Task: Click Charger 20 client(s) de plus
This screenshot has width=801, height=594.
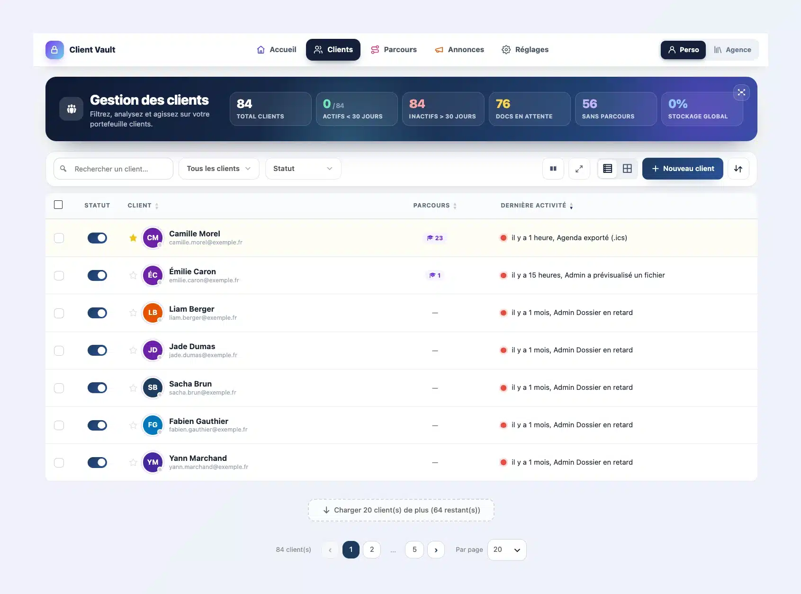Action: tap(401, 510)
